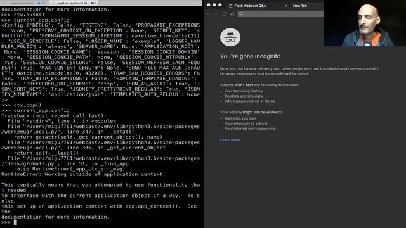406x228 pixels.
Task: Click the Chrome back arrow
Action: pyautogui.click(x=209, y=14)
